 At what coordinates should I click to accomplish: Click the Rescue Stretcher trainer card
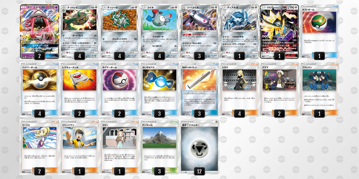[80, 89]
